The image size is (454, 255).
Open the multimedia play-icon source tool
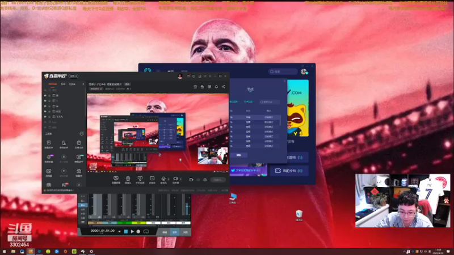(x=152, y=180)
